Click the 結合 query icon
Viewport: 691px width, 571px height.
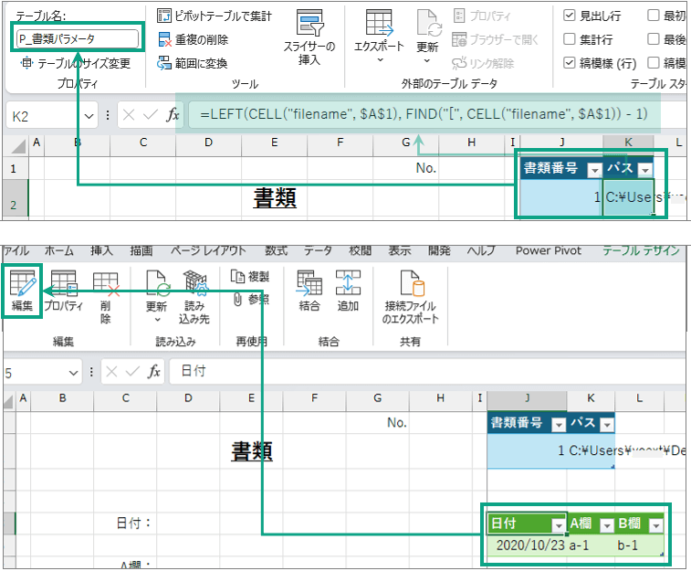tap(309, 282)
